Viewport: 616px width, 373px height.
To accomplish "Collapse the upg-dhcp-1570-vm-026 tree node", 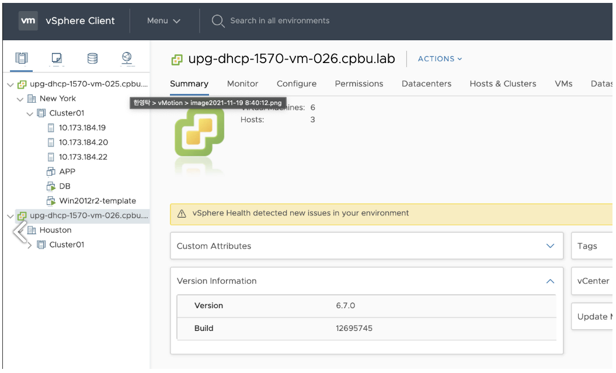I will coord(11,216).
